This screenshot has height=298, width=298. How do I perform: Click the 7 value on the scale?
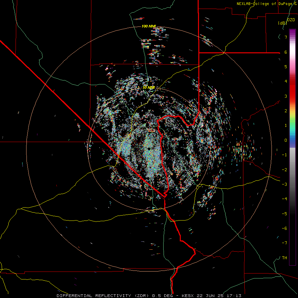[286, 37]
